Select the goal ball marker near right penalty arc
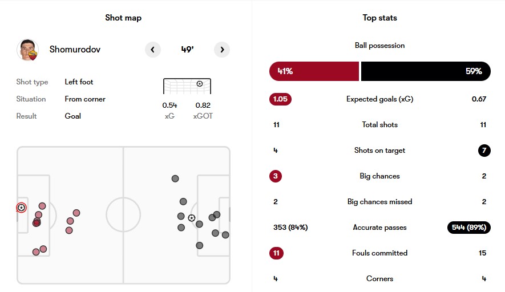 tap(192, 218)
